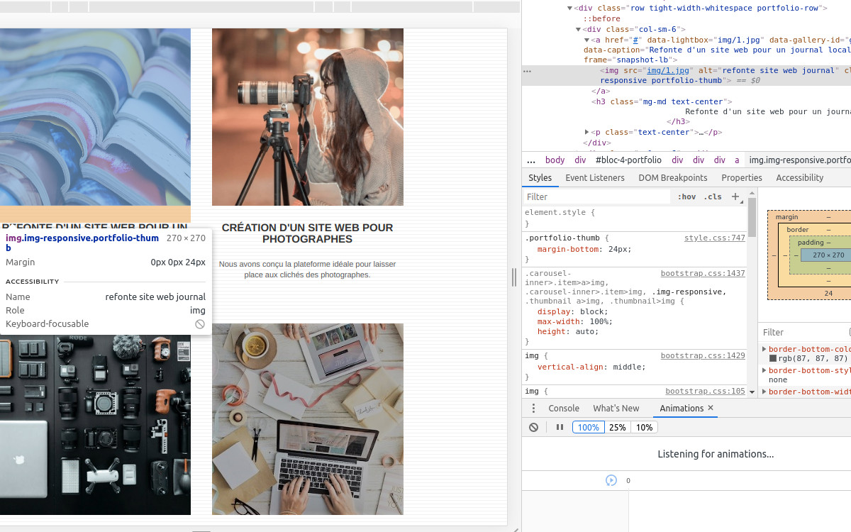Viewport: 851px width, 532px height.
Task: Toggle the .cls element classes panel
Action: tap(713, 196)
